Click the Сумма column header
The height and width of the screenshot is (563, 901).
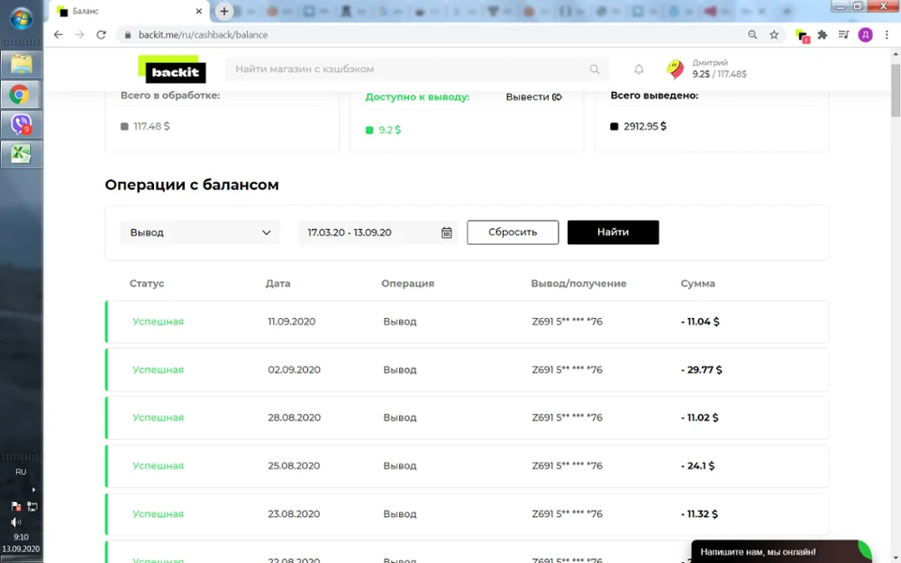(x=698, y=283)
